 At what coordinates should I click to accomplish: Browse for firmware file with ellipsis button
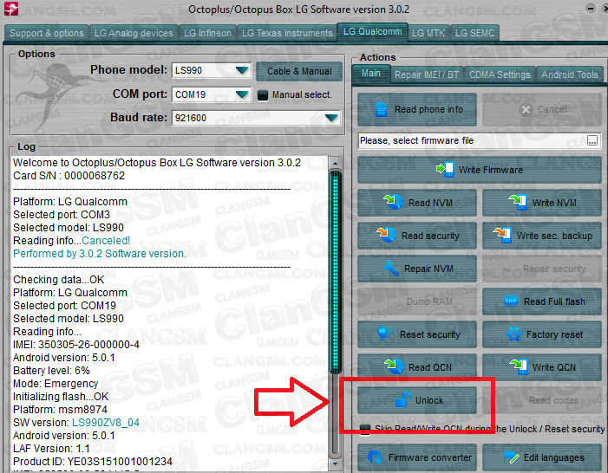tap(592, 140)
